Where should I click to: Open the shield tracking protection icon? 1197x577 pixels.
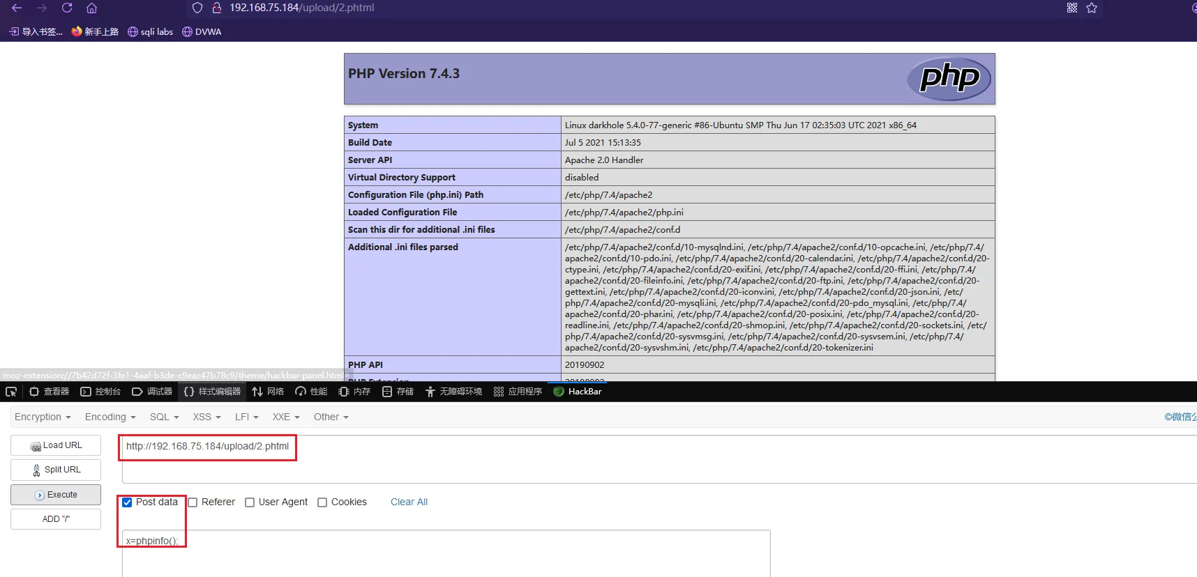point(197,8)
